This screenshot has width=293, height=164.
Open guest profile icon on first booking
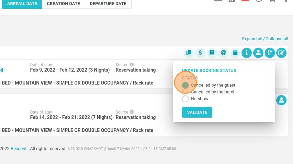coord(258,53)
